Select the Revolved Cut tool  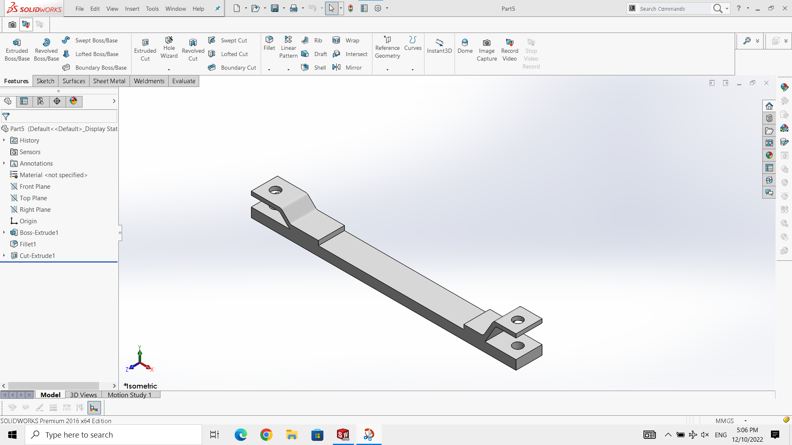(193, 50)
